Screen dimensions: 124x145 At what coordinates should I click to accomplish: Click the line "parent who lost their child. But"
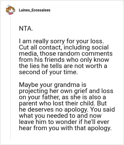pyautogui.click(x=63, y=103)
